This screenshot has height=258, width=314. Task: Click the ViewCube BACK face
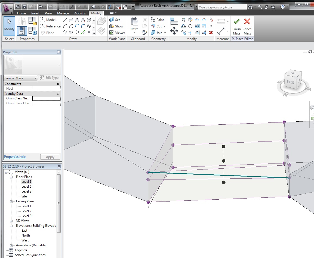290,82
